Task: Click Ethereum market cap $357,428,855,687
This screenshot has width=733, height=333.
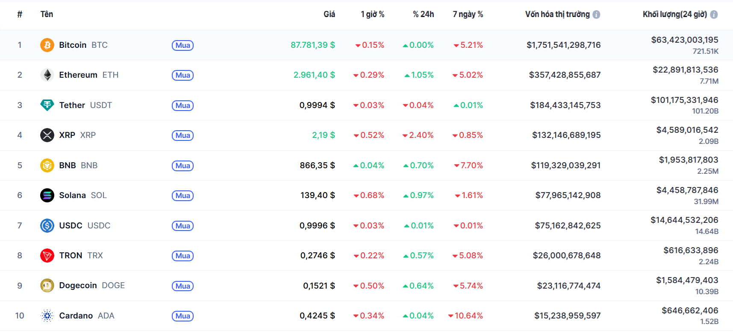Action: pyautogui.click(x=565, y=75)
